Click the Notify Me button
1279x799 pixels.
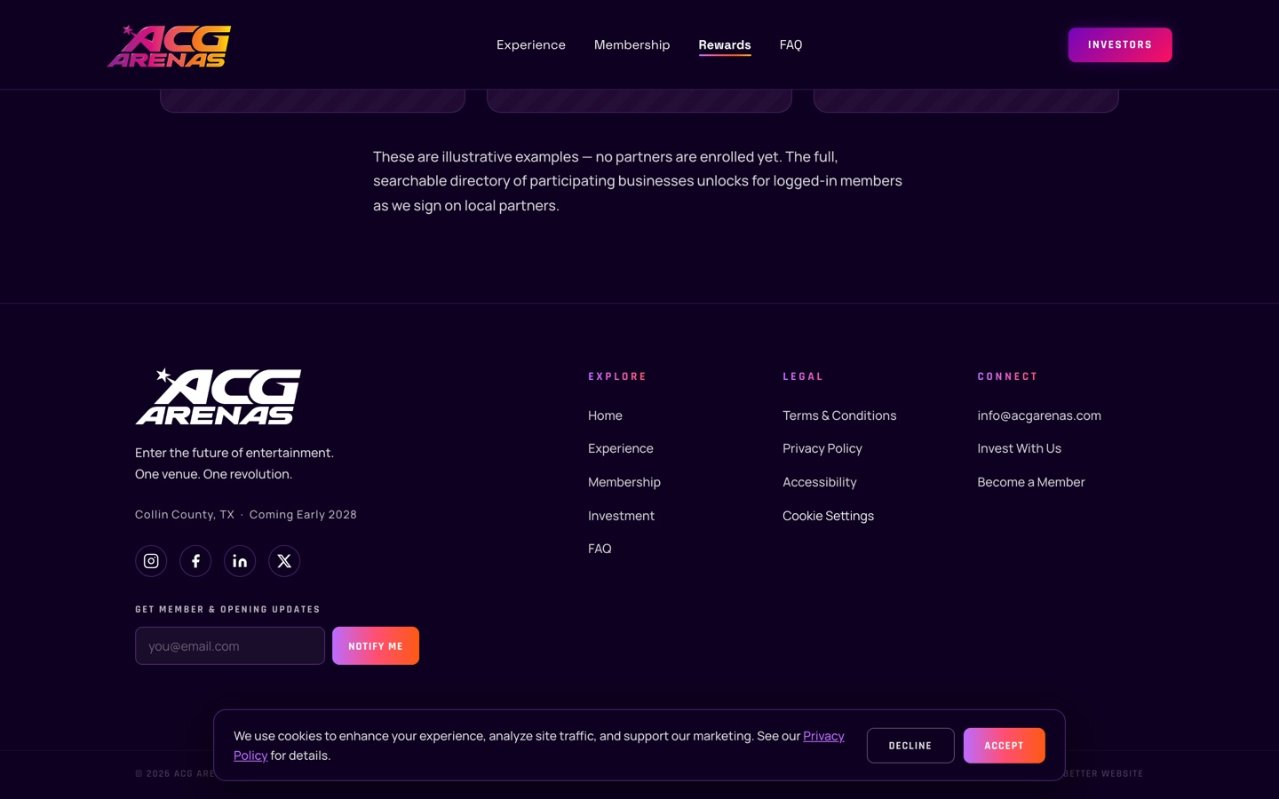376,646
